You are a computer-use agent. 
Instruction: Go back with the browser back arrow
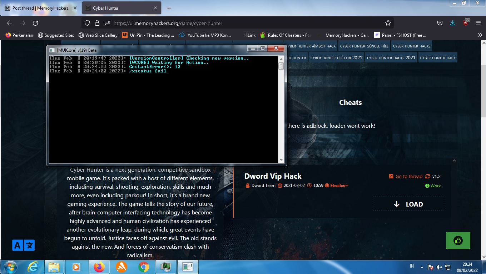pyautogui.click(x=10, y=23)
